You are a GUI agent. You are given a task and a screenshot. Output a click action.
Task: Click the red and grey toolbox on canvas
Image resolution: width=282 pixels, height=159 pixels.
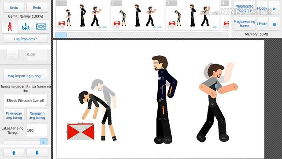(81, 131)
